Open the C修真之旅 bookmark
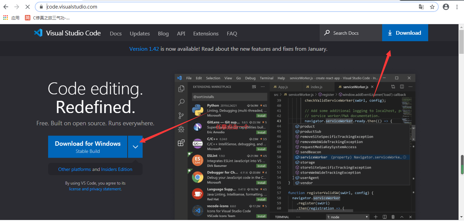 click(x=47, y=18)
